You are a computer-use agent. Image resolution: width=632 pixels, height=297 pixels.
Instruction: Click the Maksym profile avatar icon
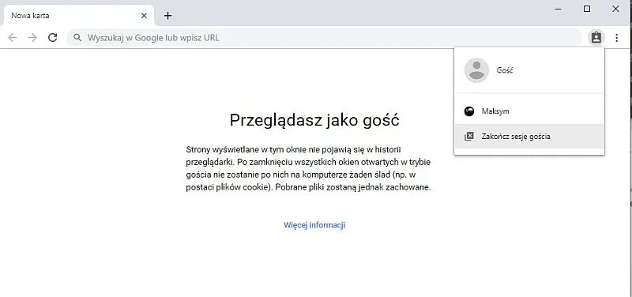469,111
